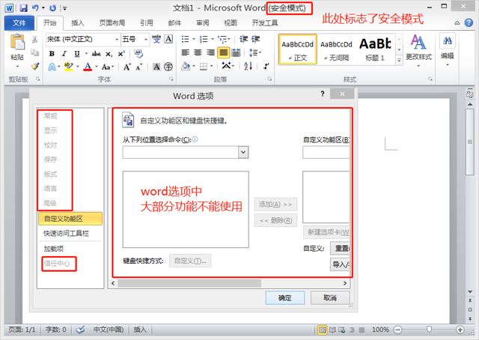Click the Zoom Out minus button

[397, 330]
